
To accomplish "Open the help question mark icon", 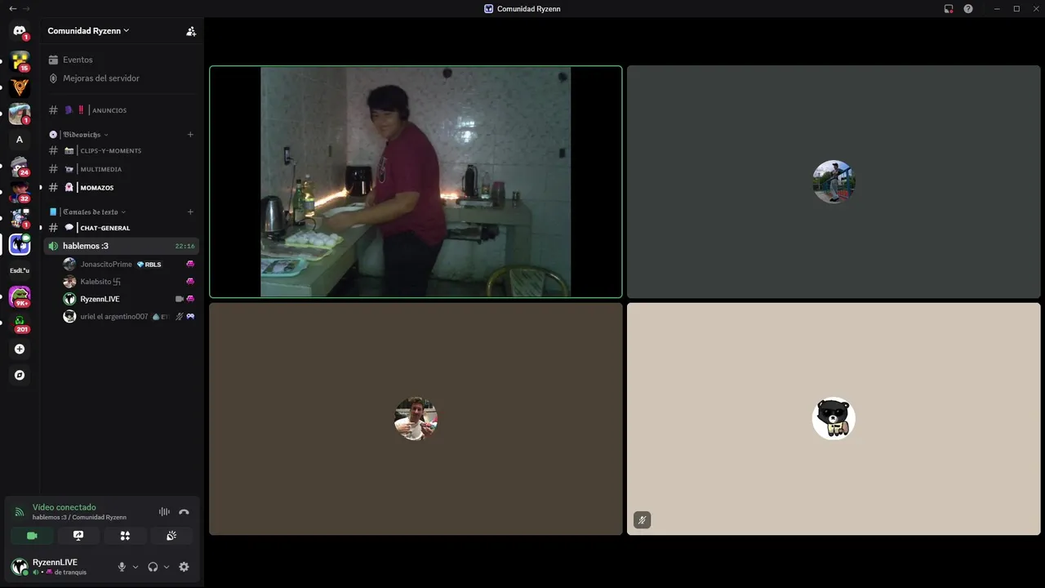I will coord(968,9).
